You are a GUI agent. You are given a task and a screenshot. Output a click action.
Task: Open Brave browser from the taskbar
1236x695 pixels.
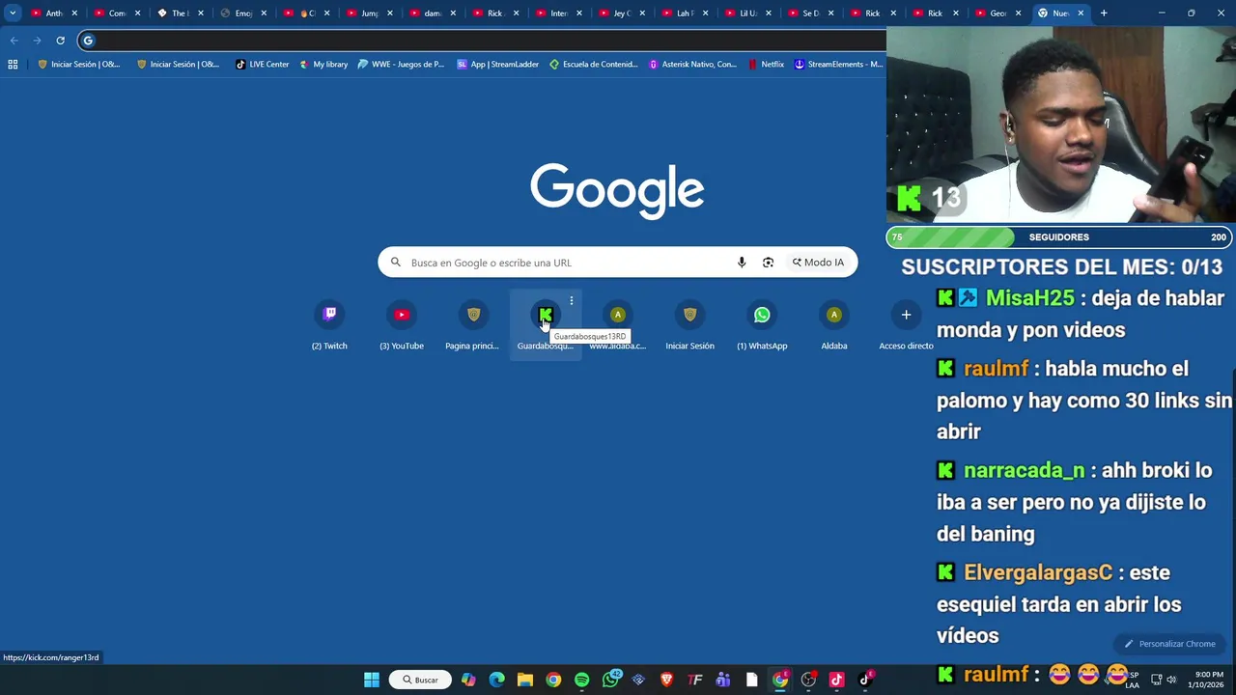[x=666, y=680]
